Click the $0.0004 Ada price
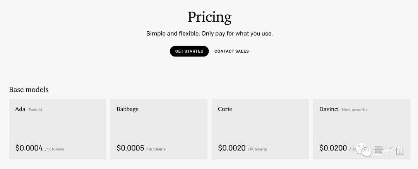The width and height of the screenshot is (418, 169). coord(29,148)
